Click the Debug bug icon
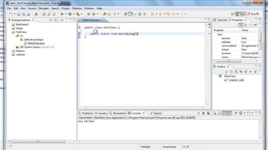The image size is (268, 150). coord(62,14)
